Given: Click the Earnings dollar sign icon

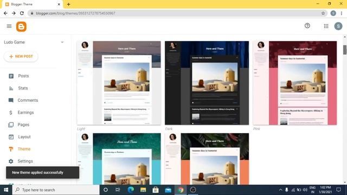Looking at the screenshot, I should coord(11,113).
